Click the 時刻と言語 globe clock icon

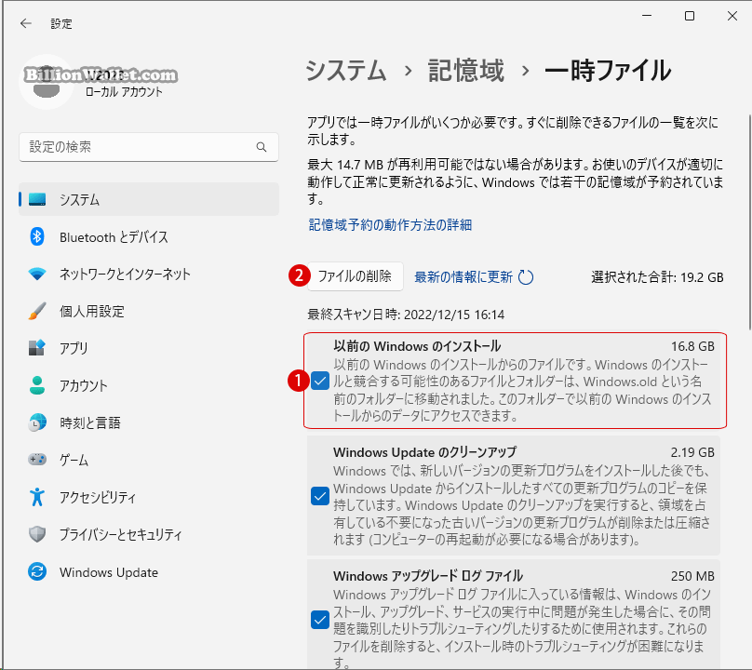pos(37,422)
